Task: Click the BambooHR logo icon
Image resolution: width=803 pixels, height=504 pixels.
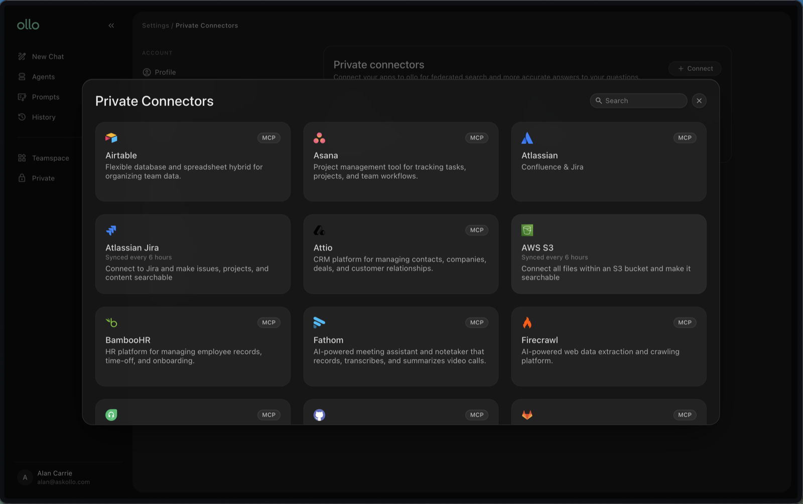Action: [111, 322]
